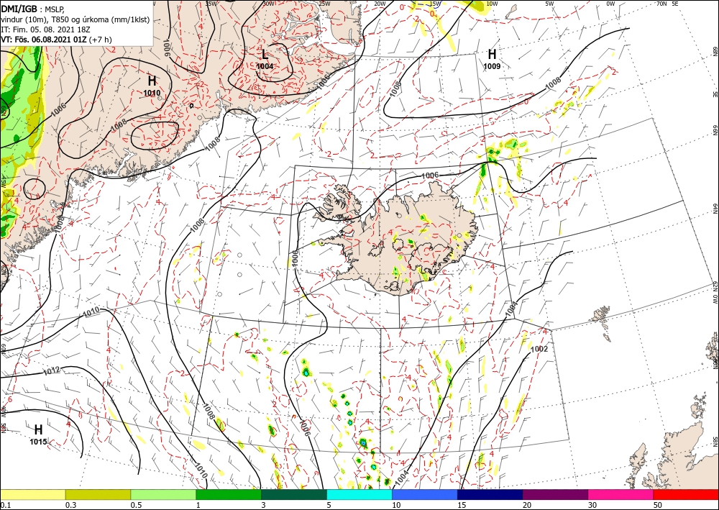Click the "1012" isobar label
The height and width of the screenshot is (510, 719).
52,370
